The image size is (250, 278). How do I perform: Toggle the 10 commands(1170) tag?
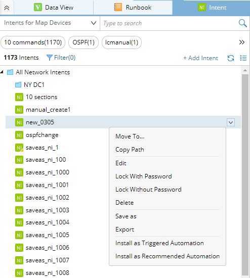tap(33, 42)
